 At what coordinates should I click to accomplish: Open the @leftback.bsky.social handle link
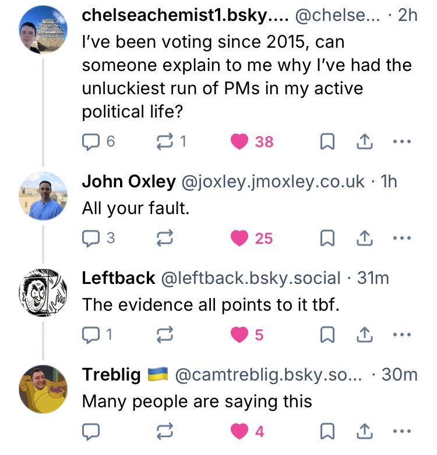tap(250, 278)
